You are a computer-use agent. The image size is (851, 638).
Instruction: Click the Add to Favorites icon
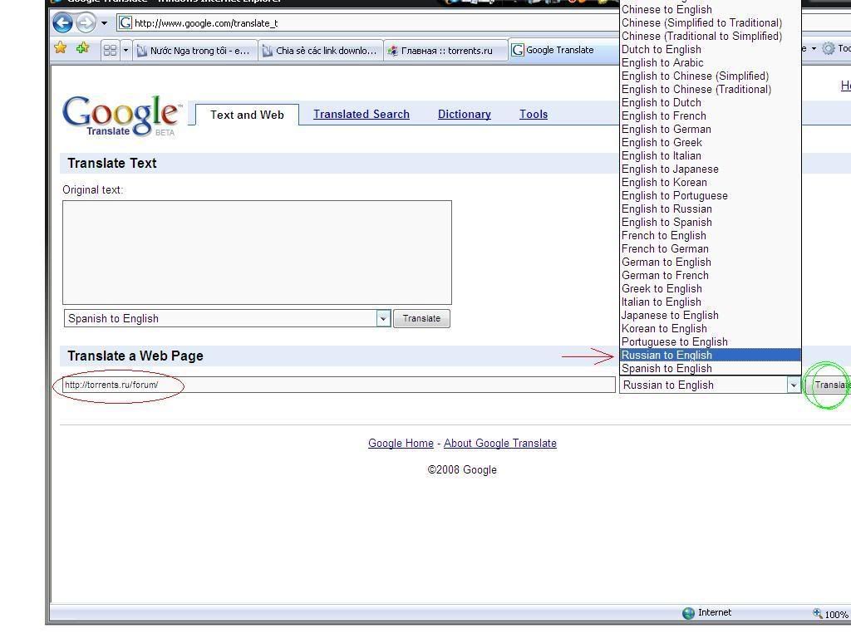coord(82,49)
